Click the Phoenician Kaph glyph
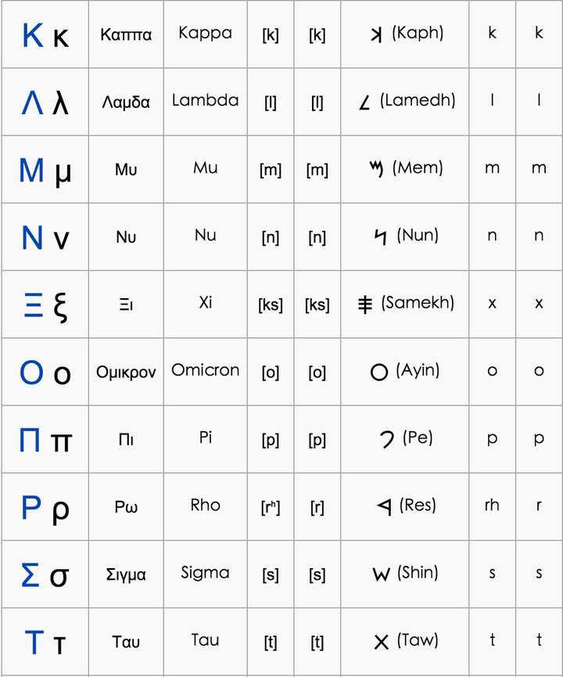The width and height of the screenshot is (563, 677). [376, 34]
